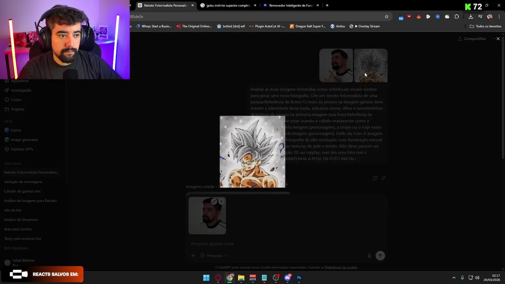
Task: Remove the attached photo from the composer
Action: click(221, 202)
